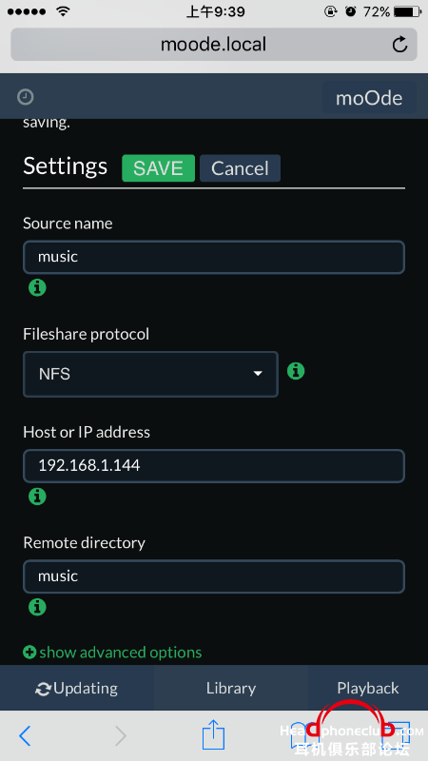
Task: Tap the moode.local address bar
Action: point(214,45)
